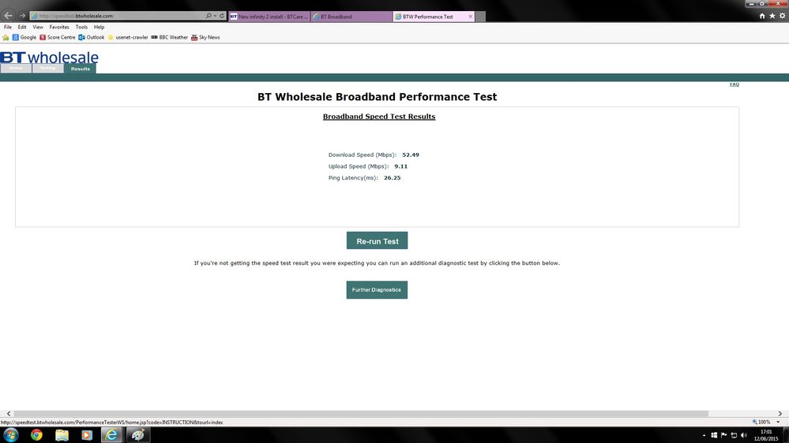
Task: Launch Google Chrome from the taskbar
Action: pos(36,435)
